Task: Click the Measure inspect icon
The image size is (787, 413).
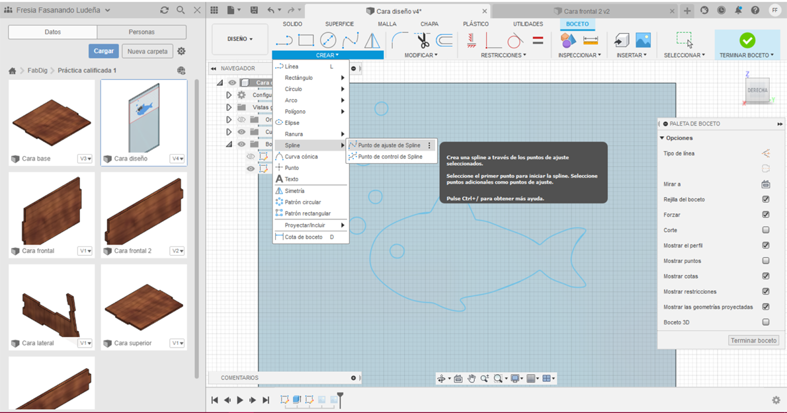Action: [591, 41]
